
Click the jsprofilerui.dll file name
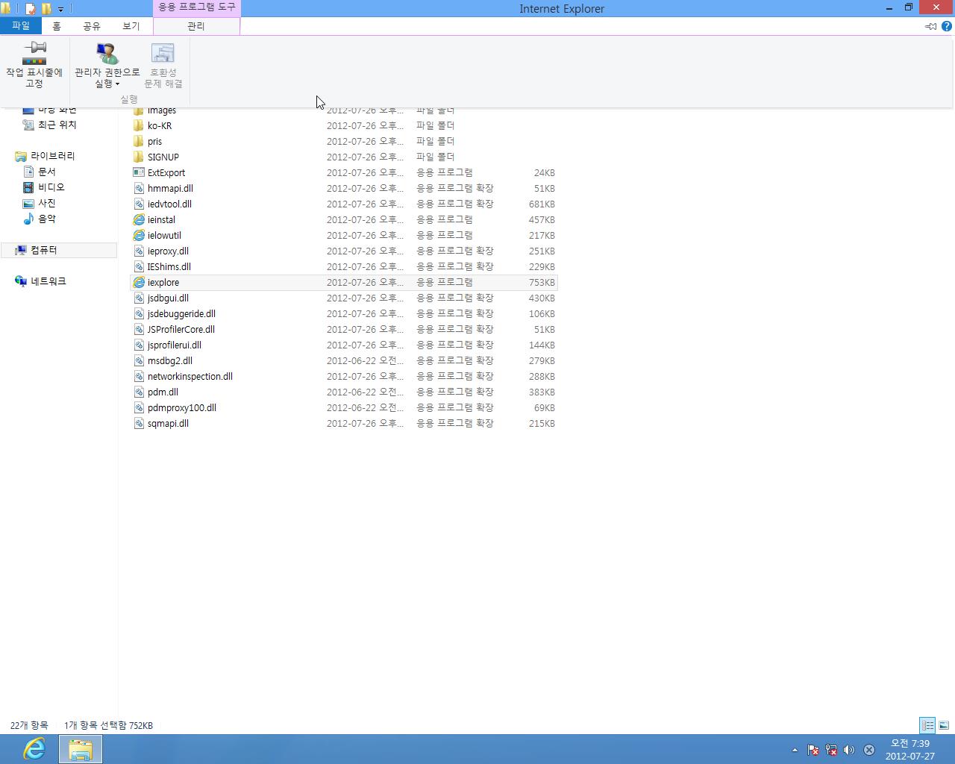(x=175, y=345)
